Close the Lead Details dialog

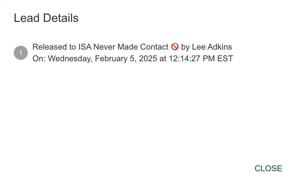point(268,169)
